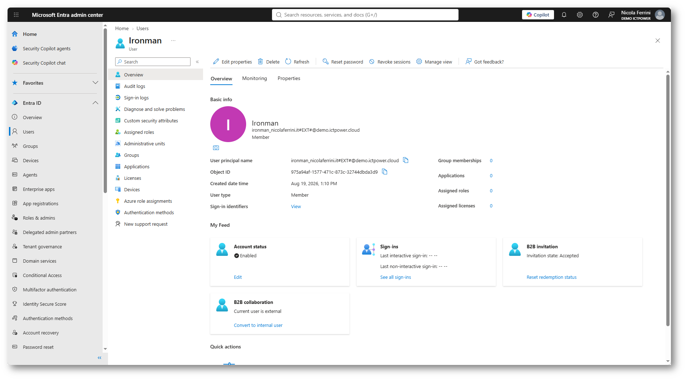686x380 pixels.
Task: Focus the user menu Search box
Action: coord(153,62)
